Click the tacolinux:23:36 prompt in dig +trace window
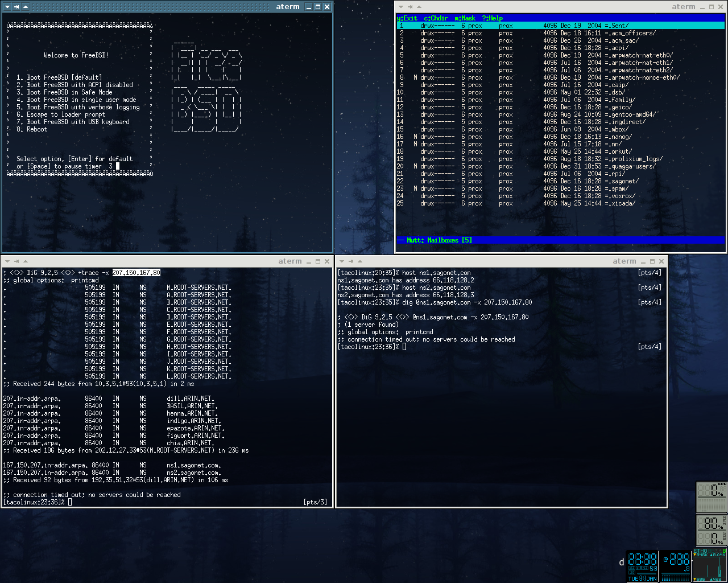Screen dimensions: 728x583 coord(34,502)
